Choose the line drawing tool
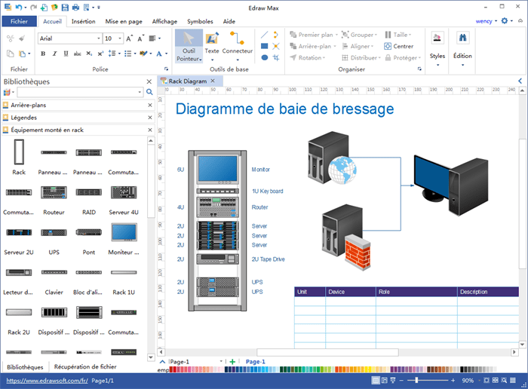Viewport: 528px width, 389px height. [264, 35]
